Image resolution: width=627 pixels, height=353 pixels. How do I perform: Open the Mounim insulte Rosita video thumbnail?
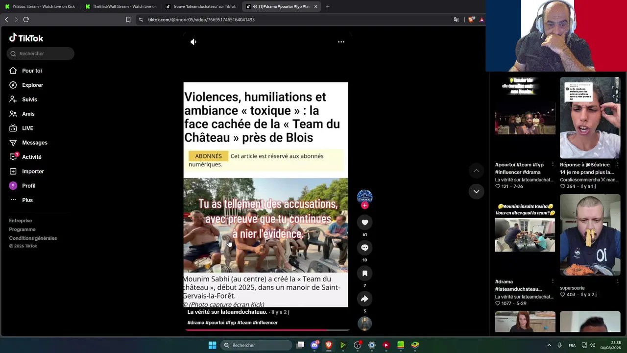525,235
